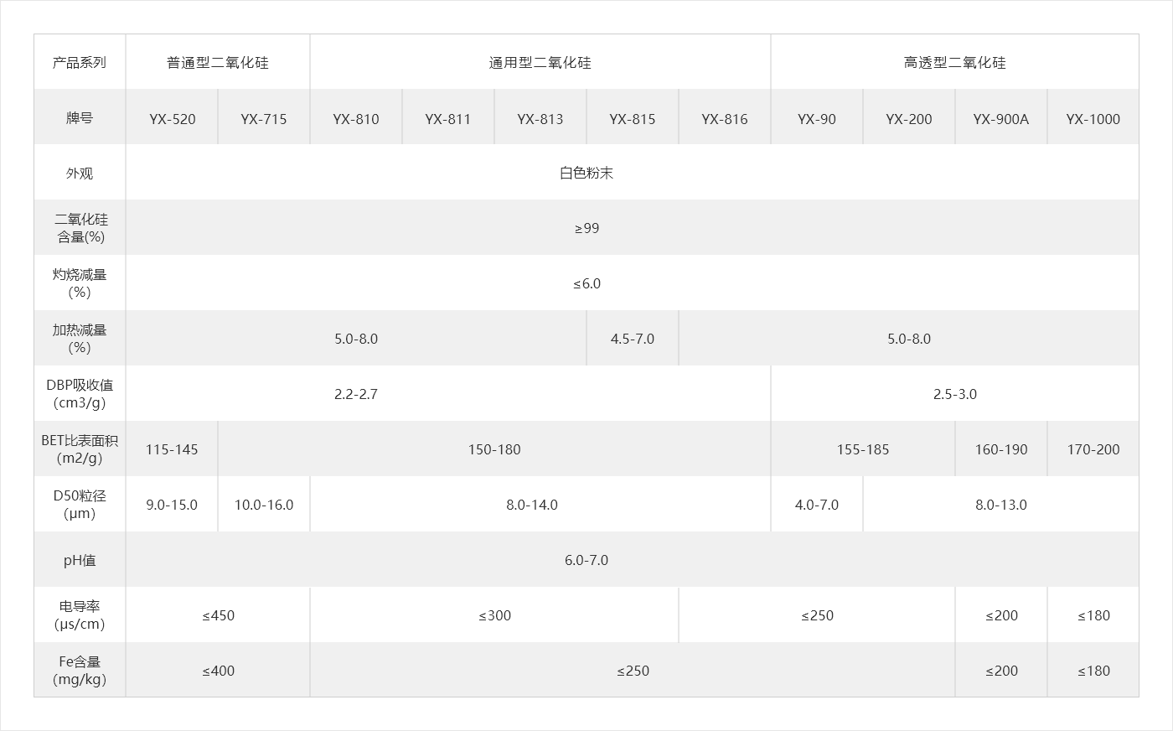This screenshot has width=1173, height=731.
Task: Click the 普通型二氧化硅 series header
Action: point(218,63)
